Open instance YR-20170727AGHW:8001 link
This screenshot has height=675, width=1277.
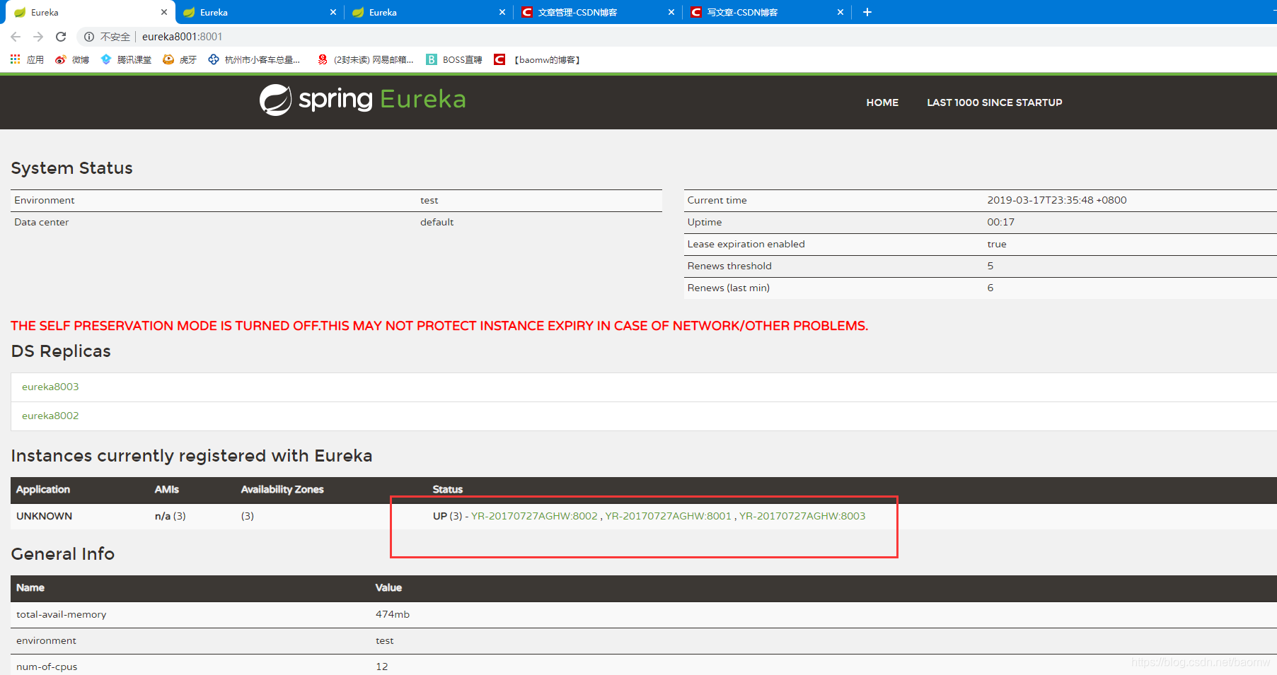pyautogui.click(x=668, y=516)
